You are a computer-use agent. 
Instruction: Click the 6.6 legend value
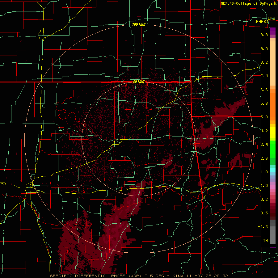click(264, 90)
